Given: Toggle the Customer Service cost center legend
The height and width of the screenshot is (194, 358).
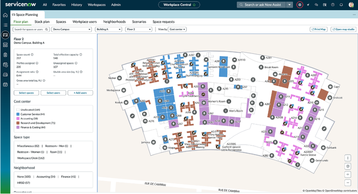Looking at the screenshot, I should click(x=31, y=114).
